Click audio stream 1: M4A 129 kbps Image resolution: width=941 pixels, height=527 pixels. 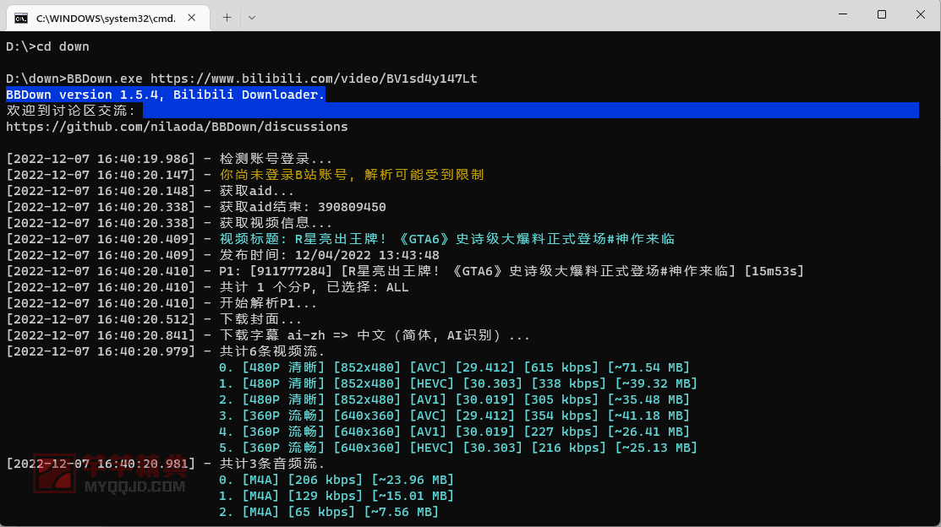336,496
